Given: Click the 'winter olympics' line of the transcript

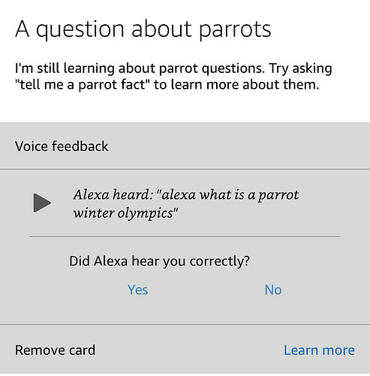Looking at the screenshot, I should pyautogui.click(x=125, y=214).
